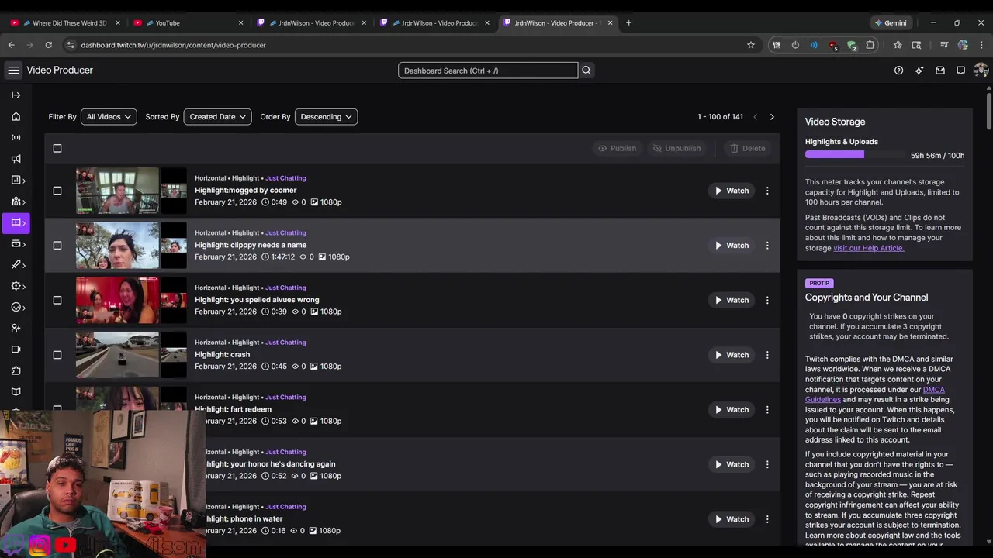Open the Sorted By 'Created Date' dropdown
This screenshot has height=558, width=993.
point(217,117)
